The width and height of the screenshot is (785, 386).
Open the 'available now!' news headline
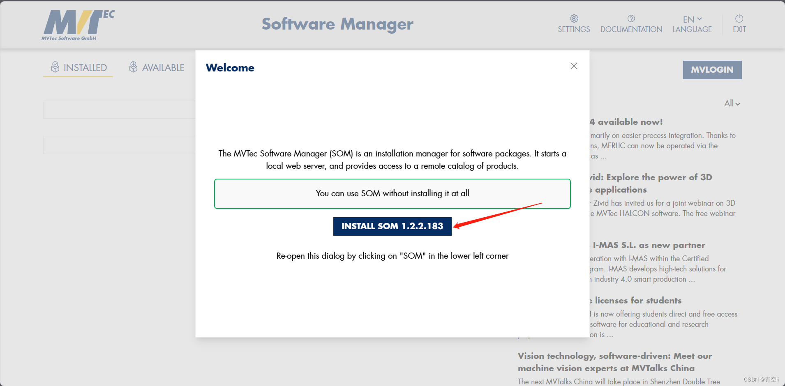(x=626, y=122)
